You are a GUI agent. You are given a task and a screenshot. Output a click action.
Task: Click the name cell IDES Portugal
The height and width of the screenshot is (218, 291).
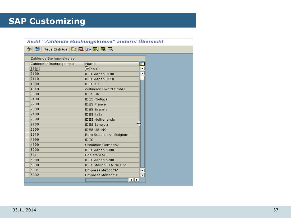coord(112,99)
